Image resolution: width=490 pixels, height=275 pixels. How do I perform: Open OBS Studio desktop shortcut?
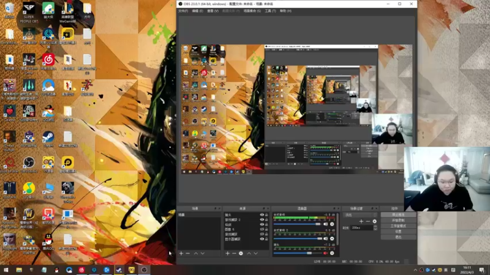coord(29,164)
